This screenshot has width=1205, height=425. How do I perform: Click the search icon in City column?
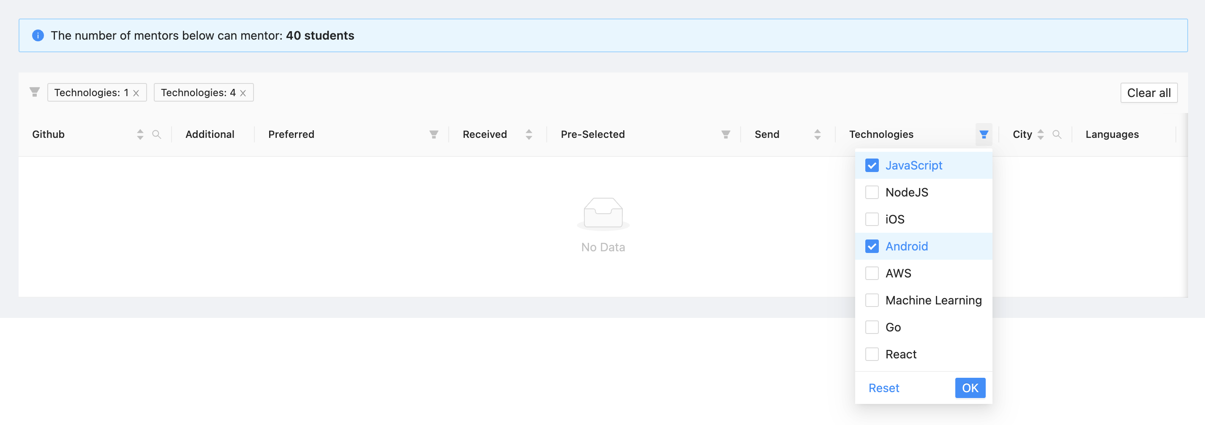pos(1057,134)
